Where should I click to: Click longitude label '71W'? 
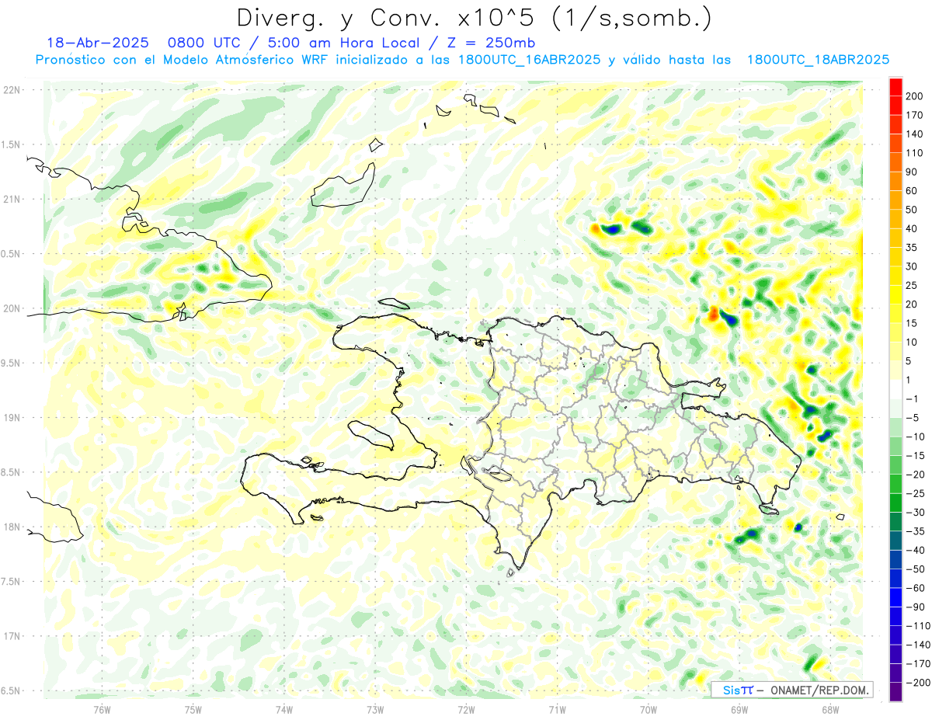pos(557,709)
